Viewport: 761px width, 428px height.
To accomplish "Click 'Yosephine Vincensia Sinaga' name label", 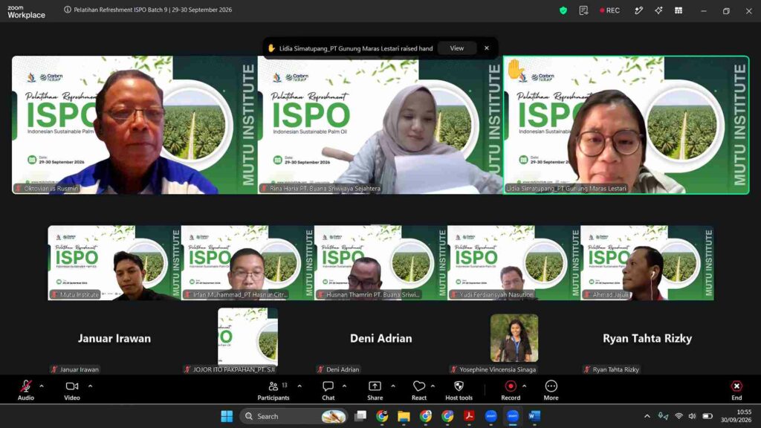I will point(497,369).
